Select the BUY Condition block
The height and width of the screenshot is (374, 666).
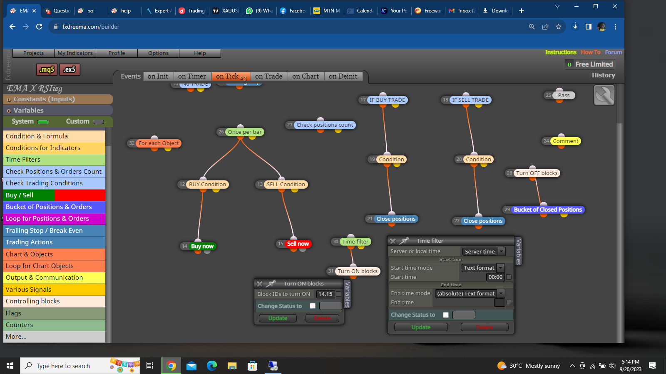207,185
